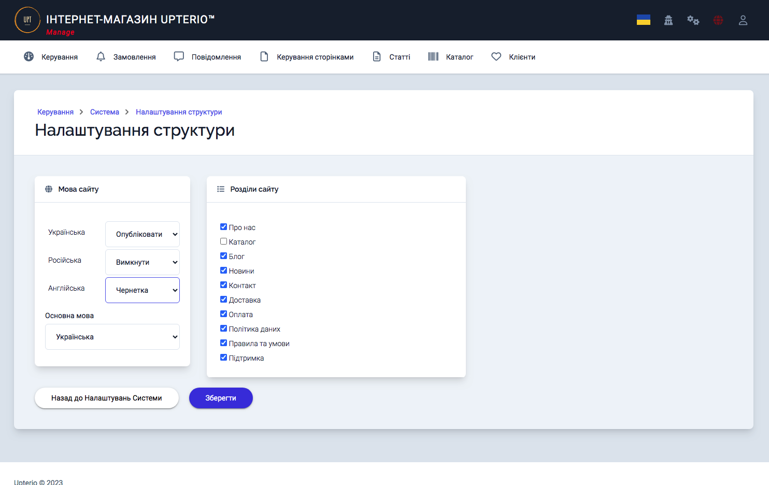Toggle the Новини checkbox
This screenshot has width=769, height=485.
coord(224,270)
